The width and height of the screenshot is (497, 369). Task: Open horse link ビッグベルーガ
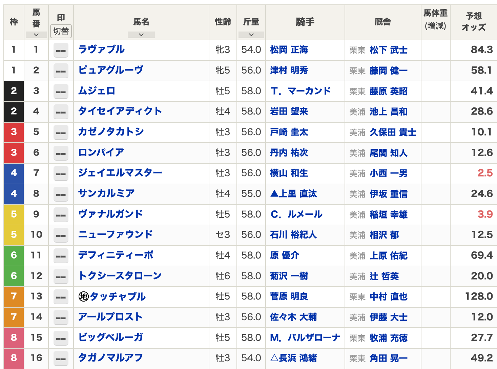[x=110, y=337]
